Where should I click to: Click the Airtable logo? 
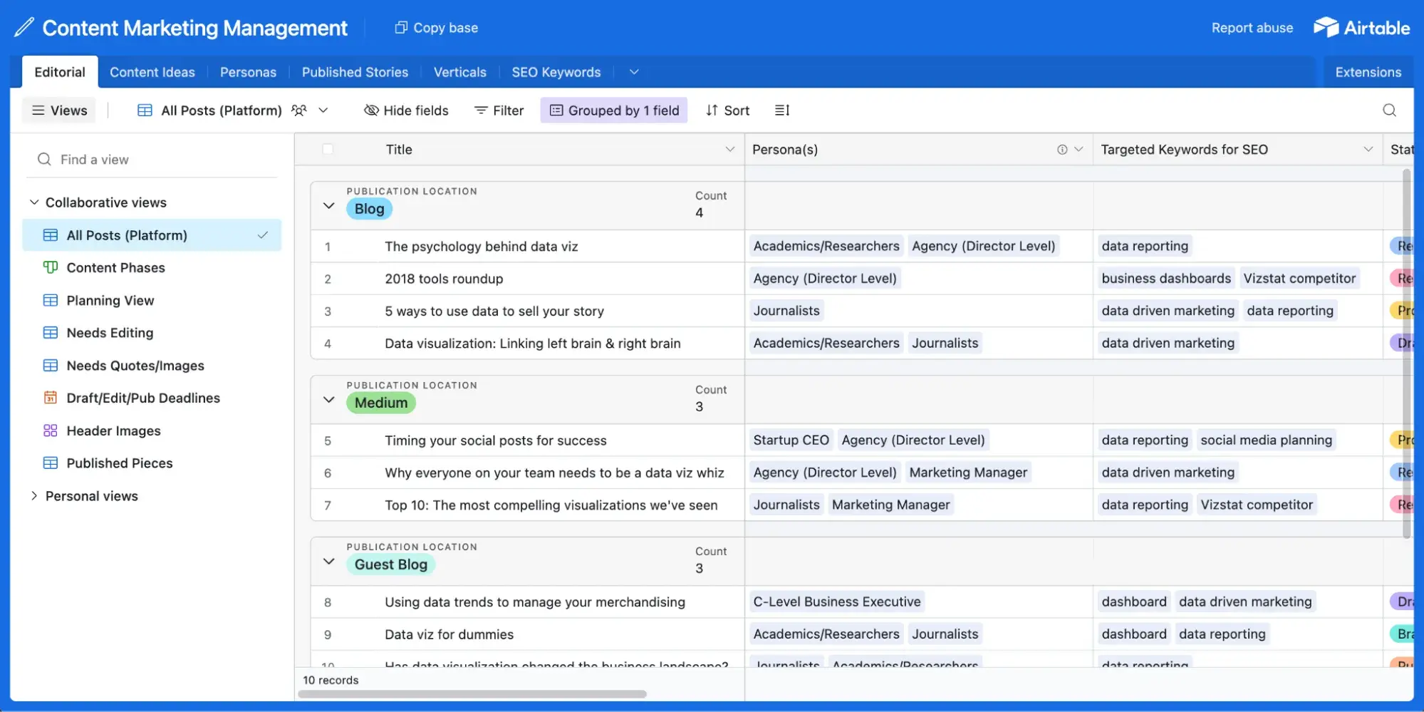1361,27
